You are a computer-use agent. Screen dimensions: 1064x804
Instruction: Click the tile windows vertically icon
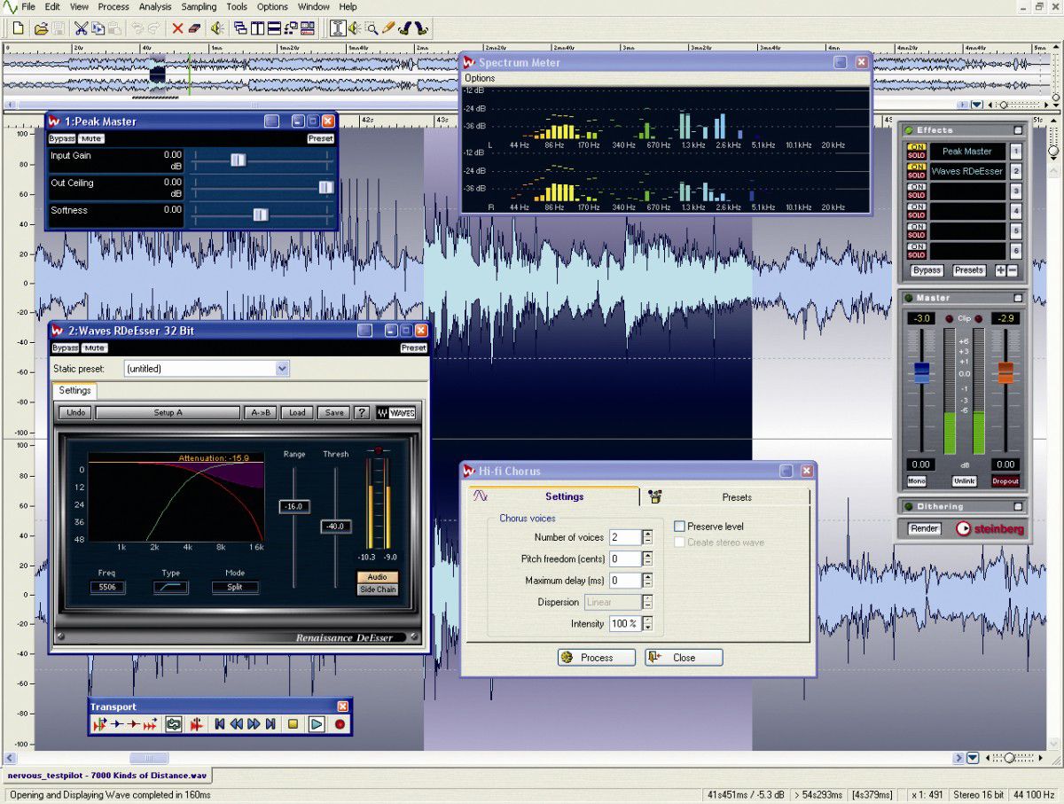click(257, 28)
